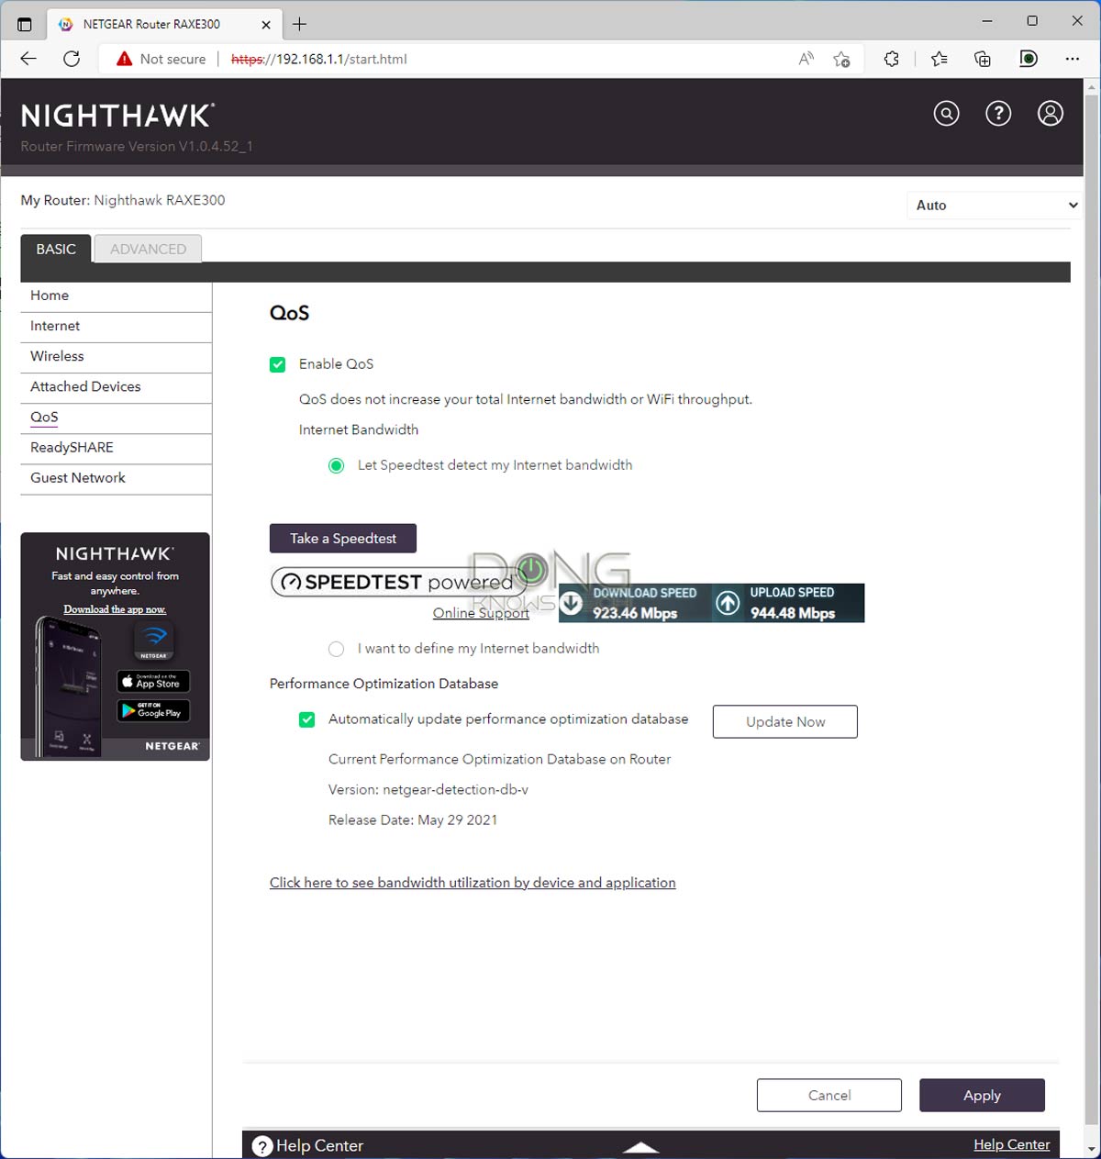1101x1159 pixels.
Task: Open the Home menu item
Action: point(116,295)
